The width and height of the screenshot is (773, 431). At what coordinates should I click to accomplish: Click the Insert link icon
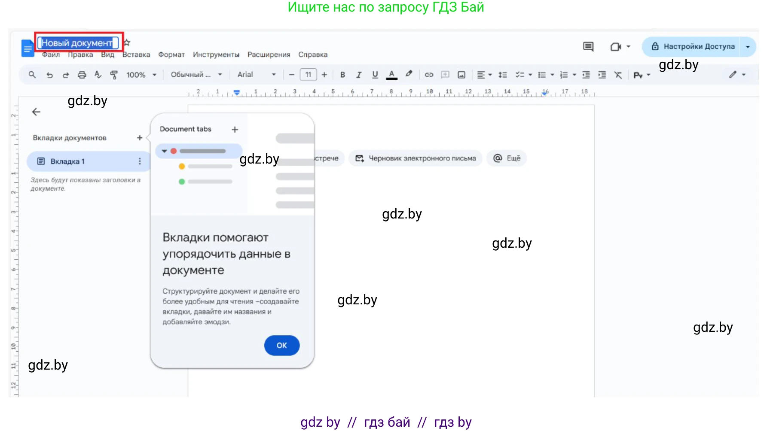(429, 75)
